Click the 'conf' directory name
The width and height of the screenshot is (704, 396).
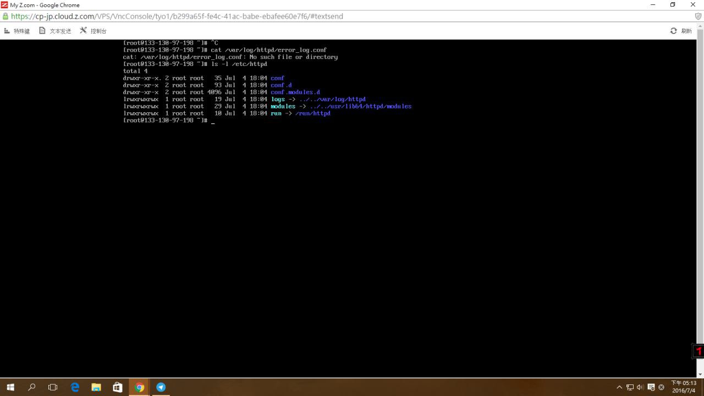point(277,78)
